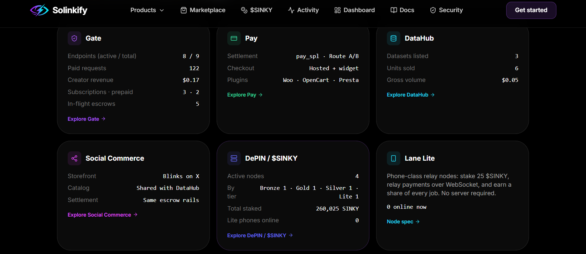Follow the Explore Gate link
586x254 pixels.
click(87, 119)
